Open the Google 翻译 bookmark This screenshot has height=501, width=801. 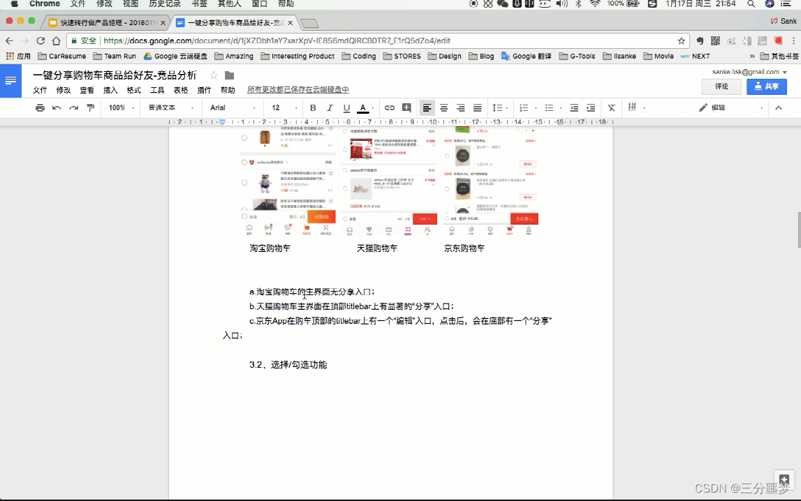click(x=526, y=56)
